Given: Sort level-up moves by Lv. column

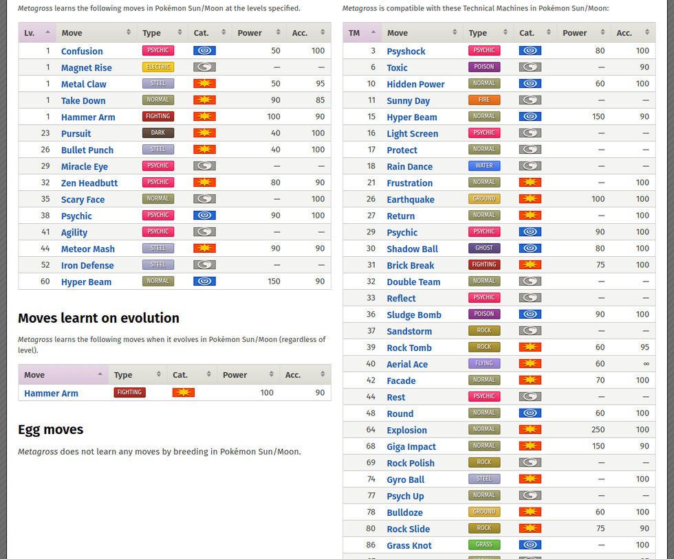Looking at the screenshot, I should point(36,32).
